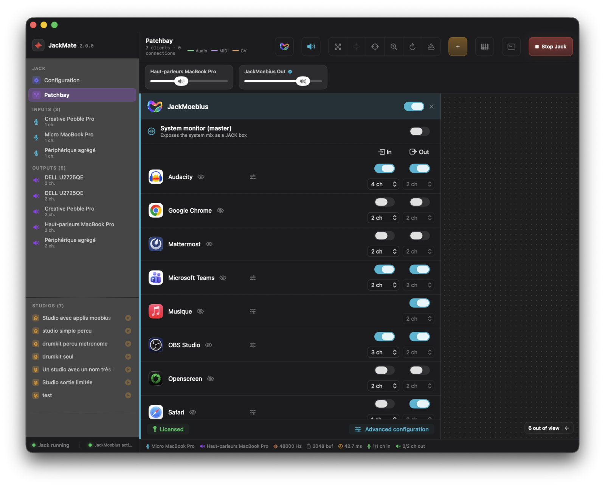Hide Google Chrome with eye icon
The width and height of the screenshot is (605, 487).
[220, 210]
